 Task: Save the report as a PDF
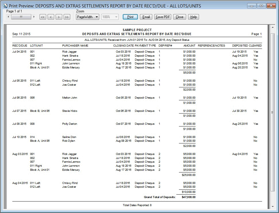163,17
